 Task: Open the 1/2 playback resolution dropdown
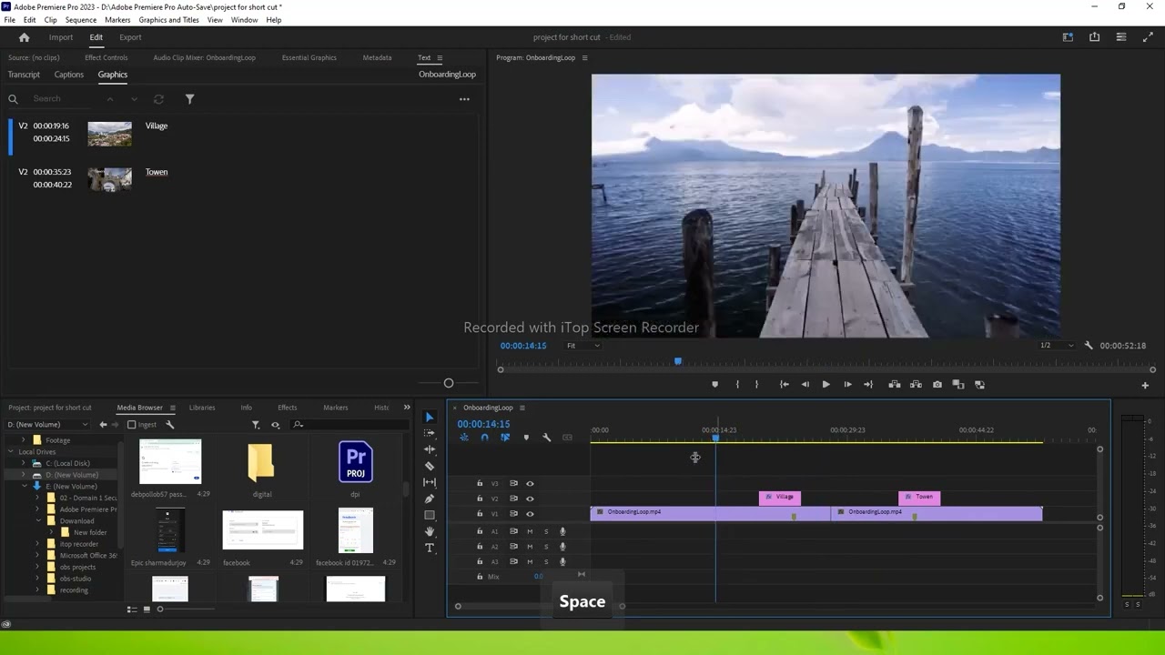1057,346
